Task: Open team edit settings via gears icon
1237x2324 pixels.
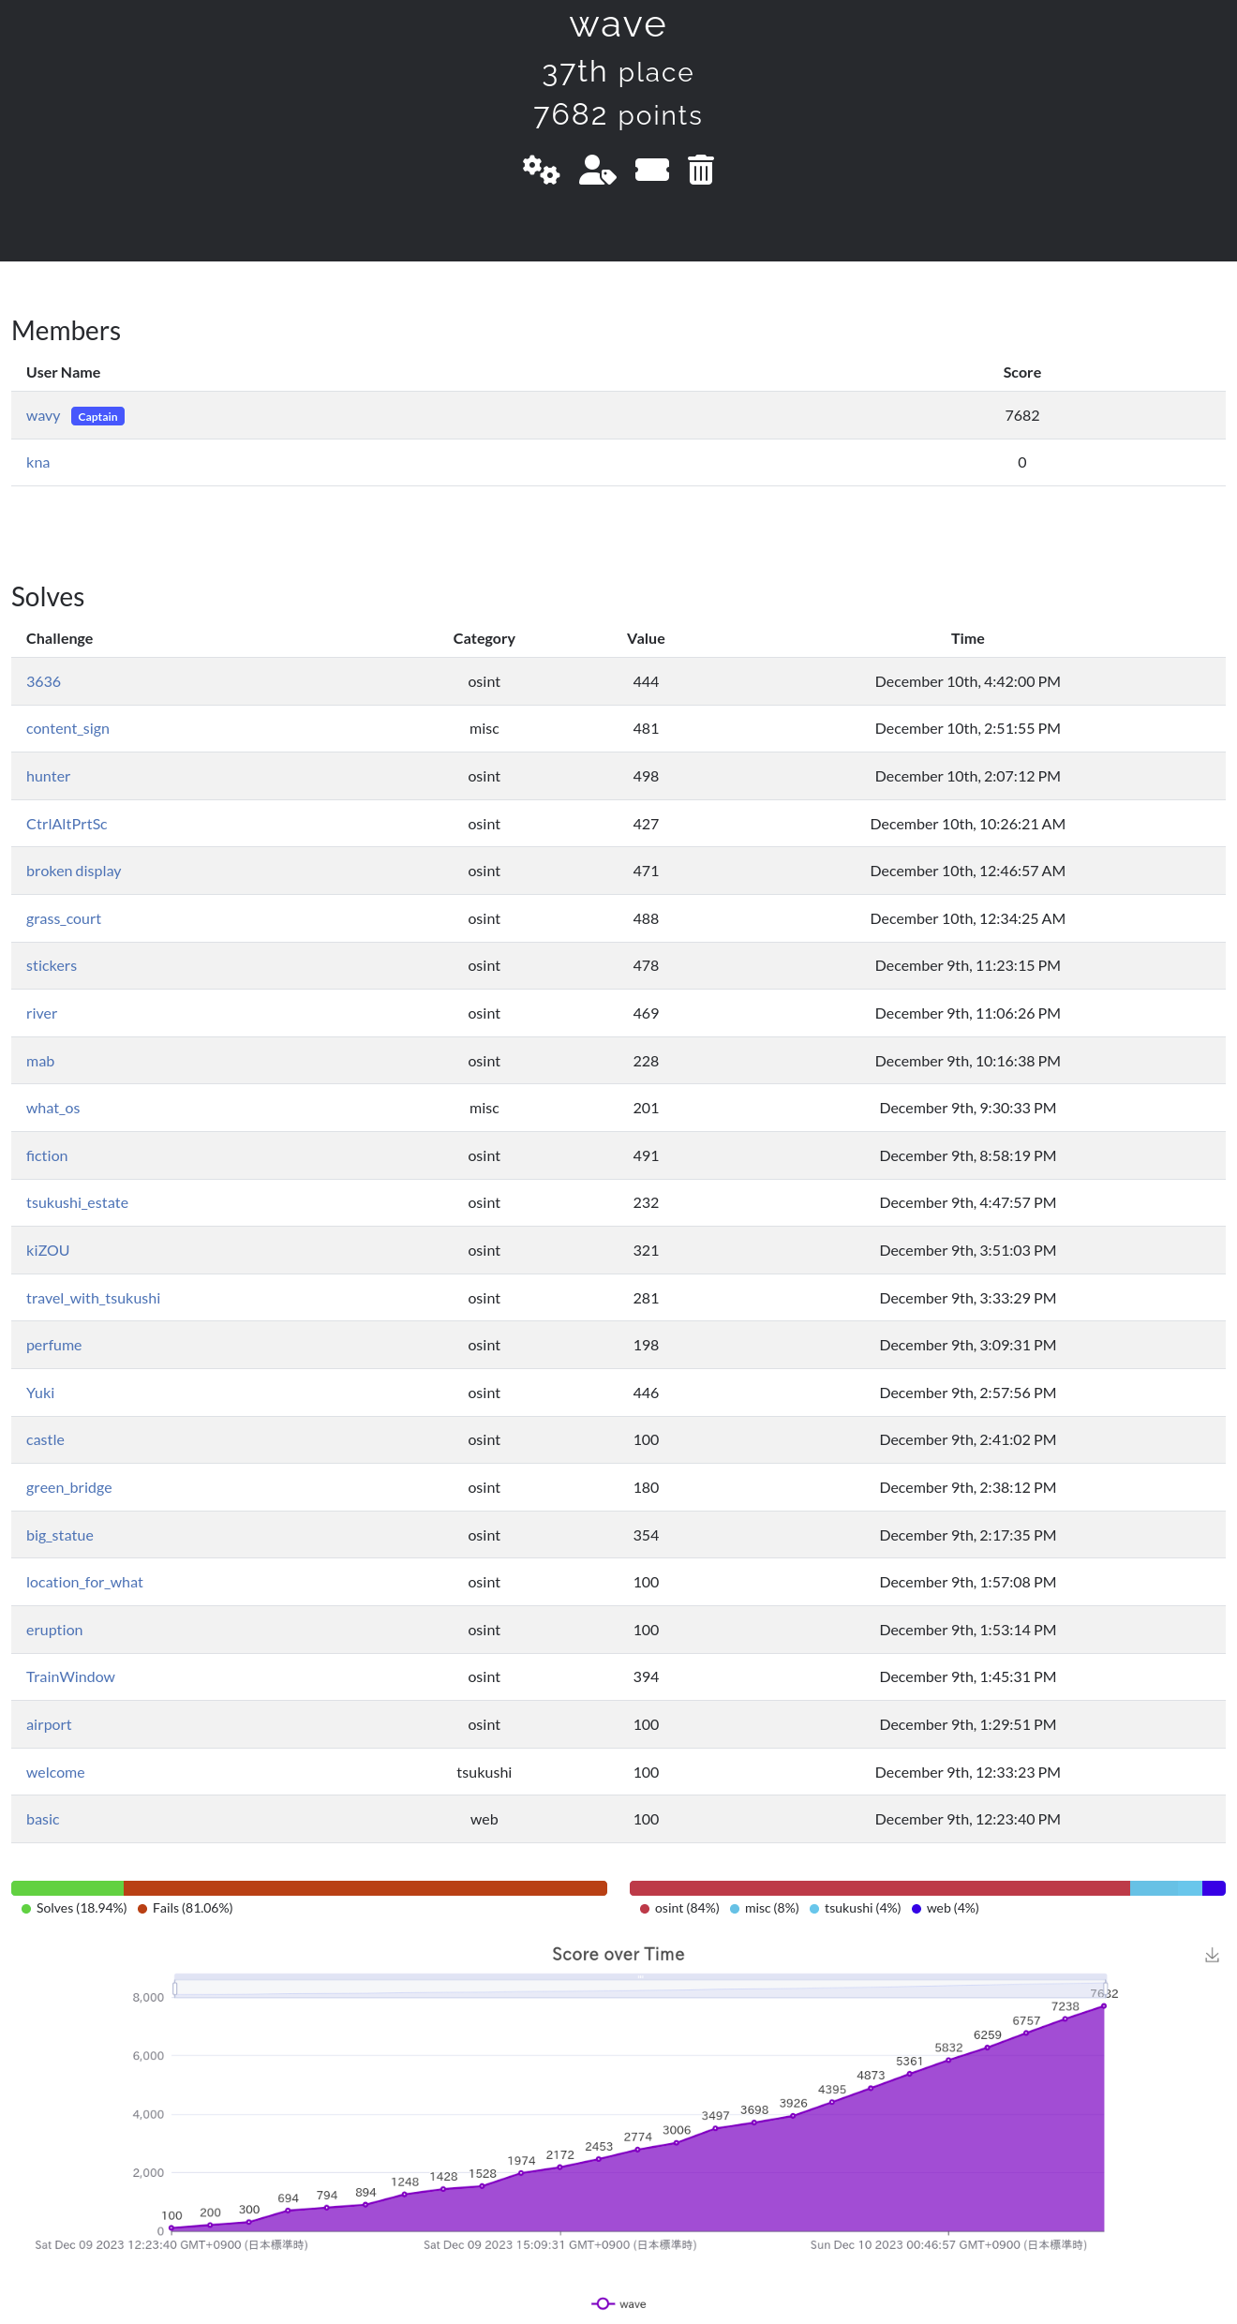Action: tap(541, 170)
